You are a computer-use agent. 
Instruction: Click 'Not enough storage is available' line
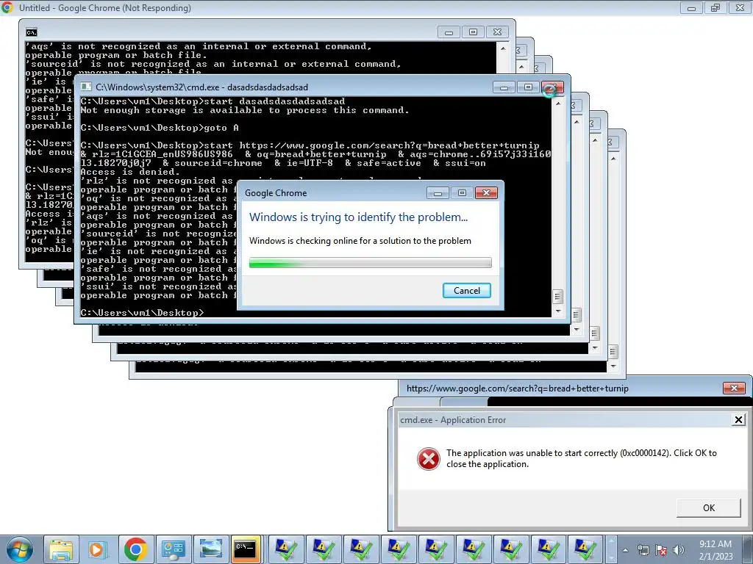[245, 110]
